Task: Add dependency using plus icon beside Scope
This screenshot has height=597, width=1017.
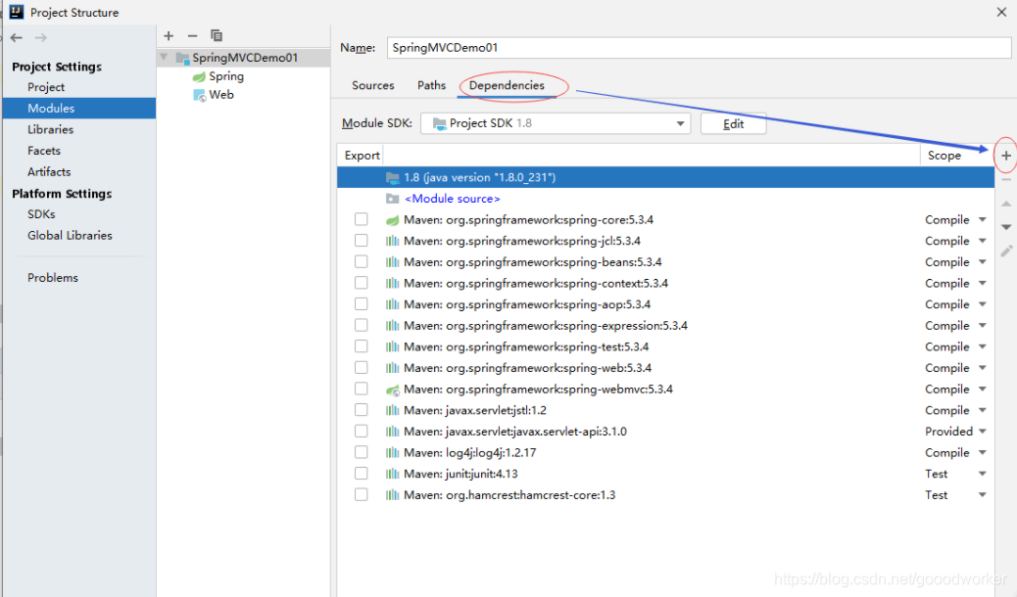Action: [1006, 156]
